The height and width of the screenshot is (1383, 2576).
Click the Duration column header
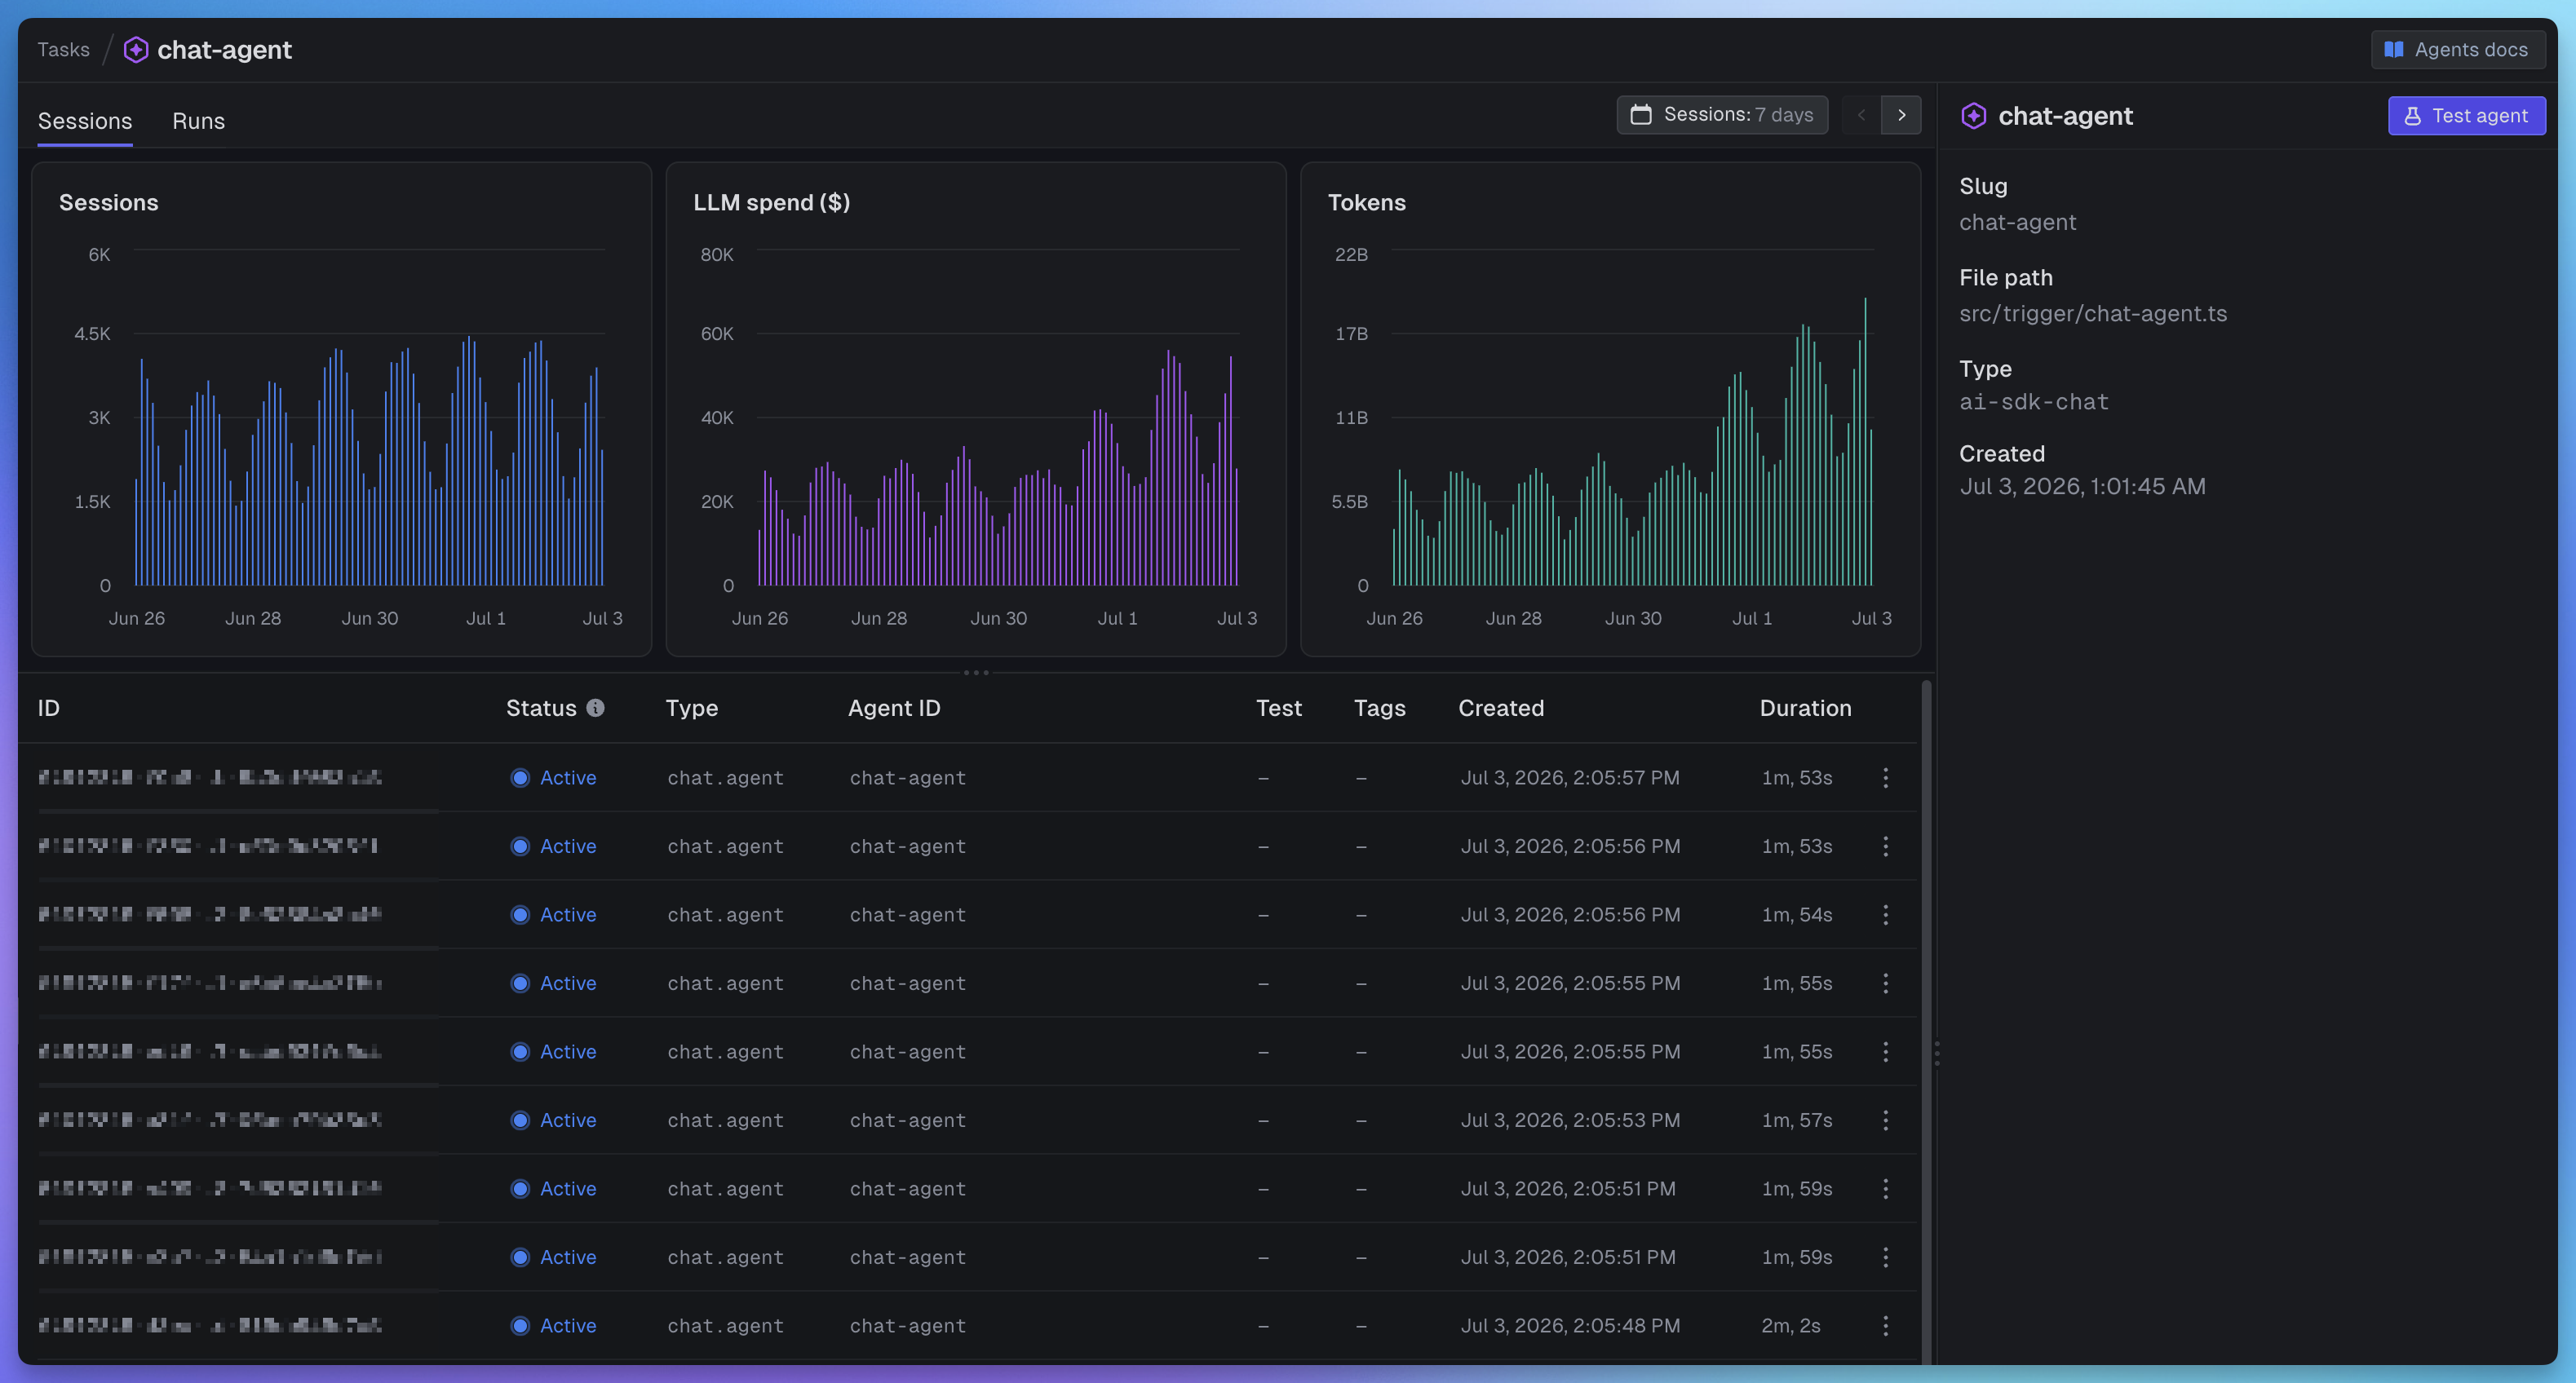tap(1805, 708)
